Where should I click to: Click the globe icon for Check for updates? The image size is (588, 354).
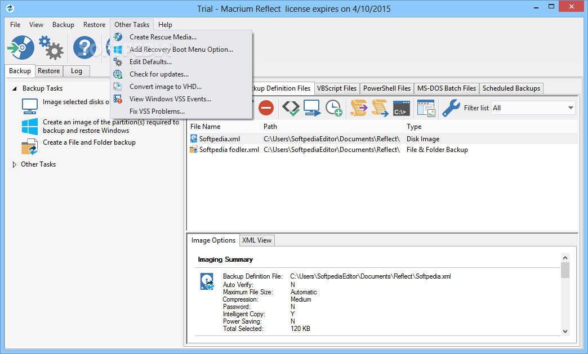click(x=118, y=74)
